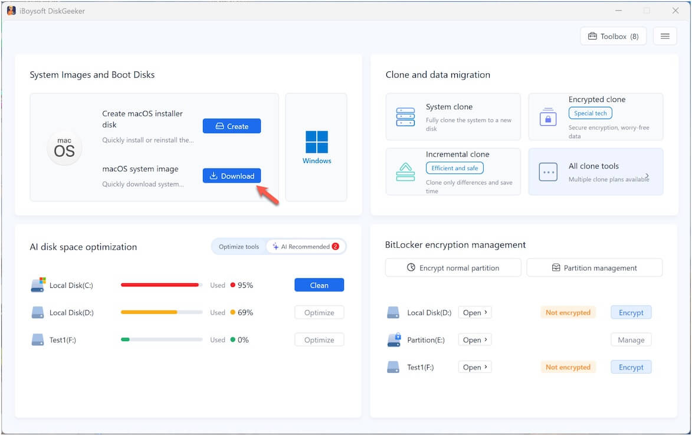
Task: Open the Toolbox (8) panel
Action: pos(613,36)
